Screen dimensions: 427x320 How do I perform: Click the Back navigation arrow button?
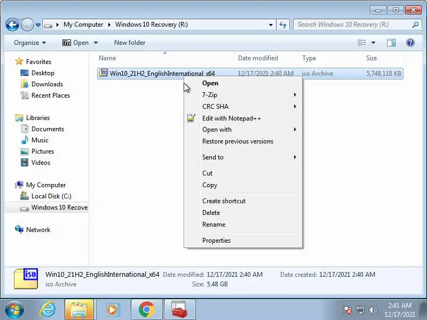click(x=12, y=25)
